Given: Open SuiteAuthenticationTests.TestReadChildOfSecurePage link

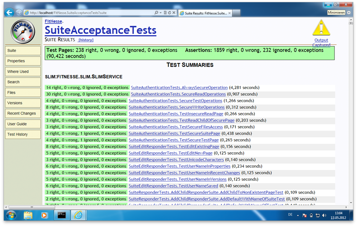Looking at the screenshot, I should pos(182,120).
